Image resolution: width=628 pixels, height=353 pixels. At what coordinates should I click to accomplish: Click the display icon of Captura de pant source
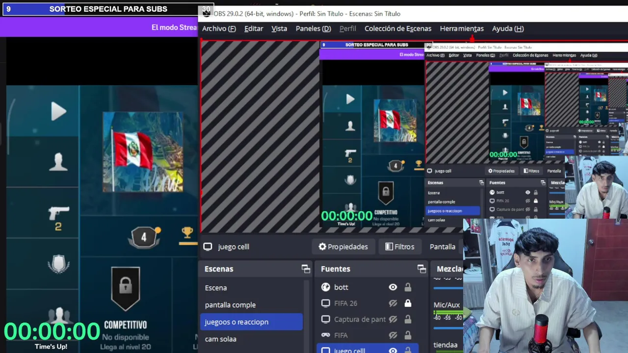click(326, 319)
